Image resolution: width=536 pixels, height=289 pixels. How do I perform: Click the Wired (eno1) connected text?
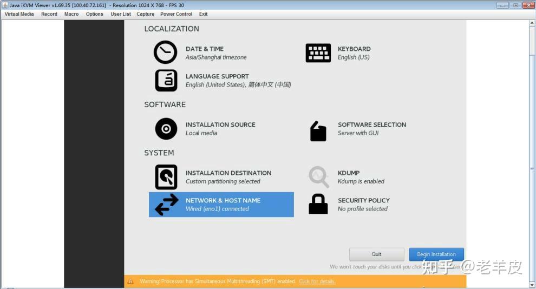point(218,209)
